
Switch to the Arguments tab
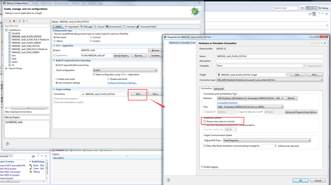tap(72, 27)
